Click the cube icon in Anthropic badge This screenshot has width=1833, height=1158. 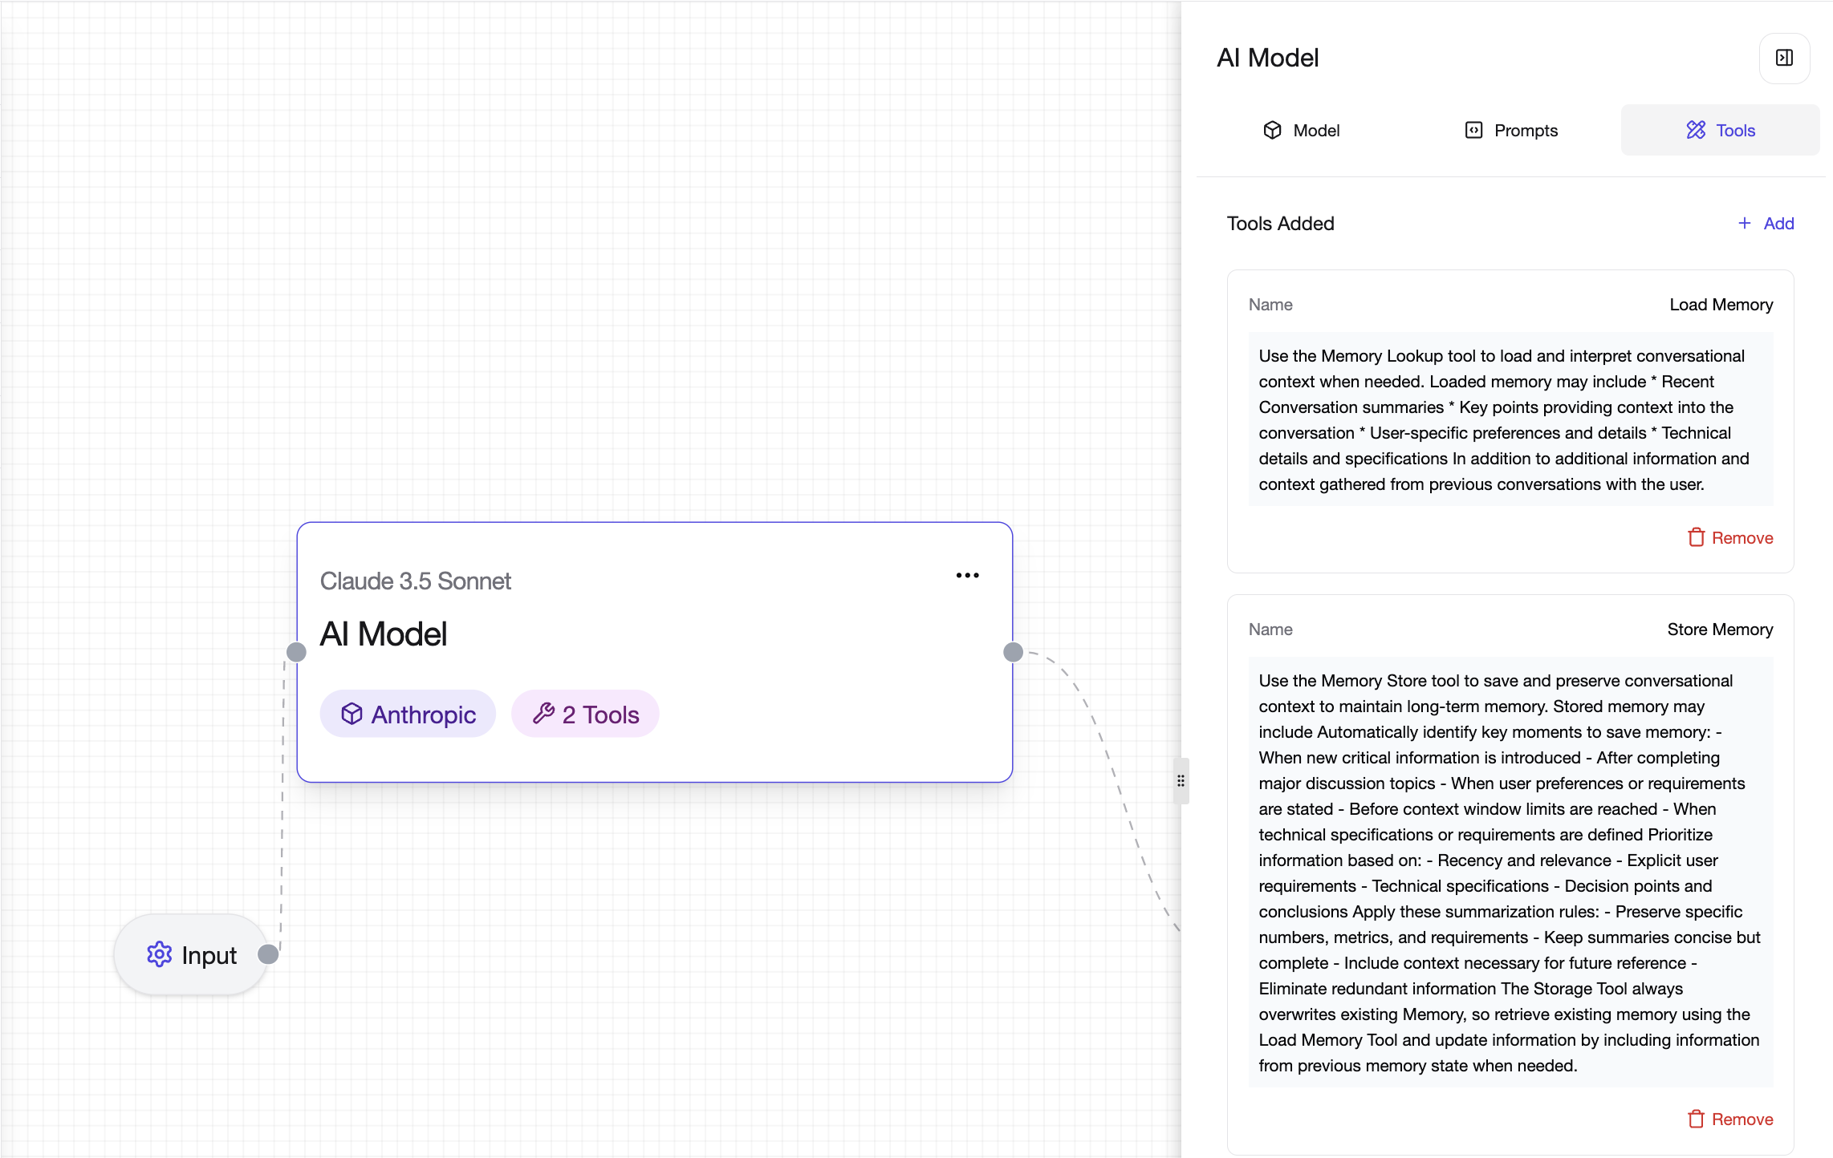coord(352,713)
